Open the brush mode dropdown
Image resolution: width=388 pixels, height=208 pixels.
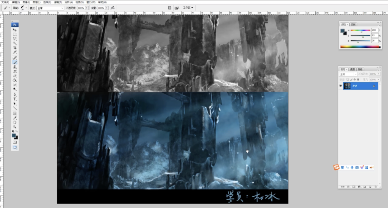(50, 8)
